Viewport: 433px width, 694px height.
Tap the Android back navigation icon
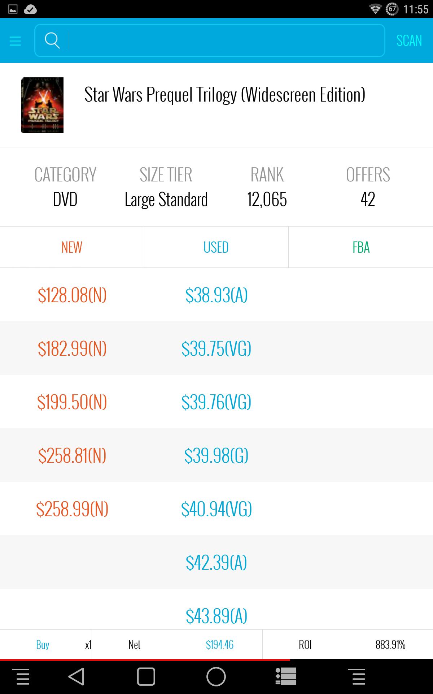pos(76,676)
